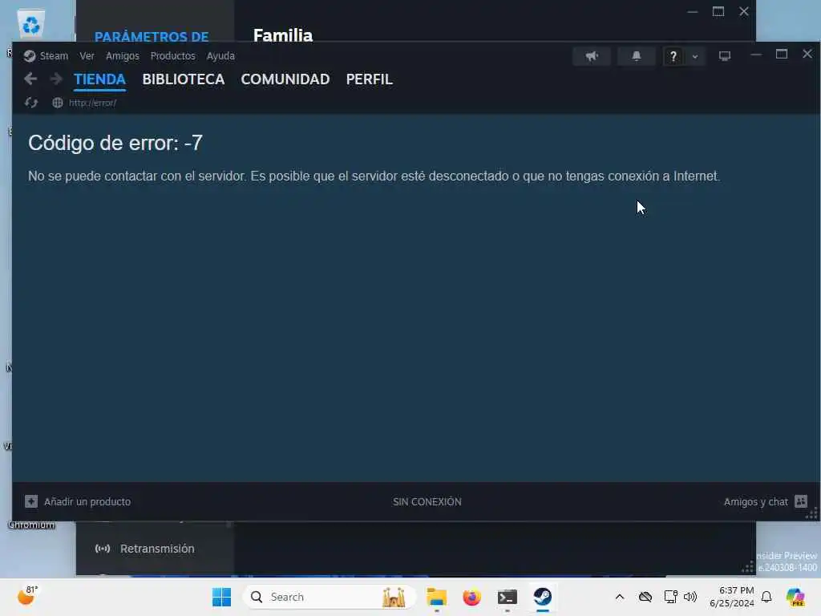The height and width of the screenshot is (616, 821).
Task: Open the volume speaker tray icon
Action: click(690, 597)
